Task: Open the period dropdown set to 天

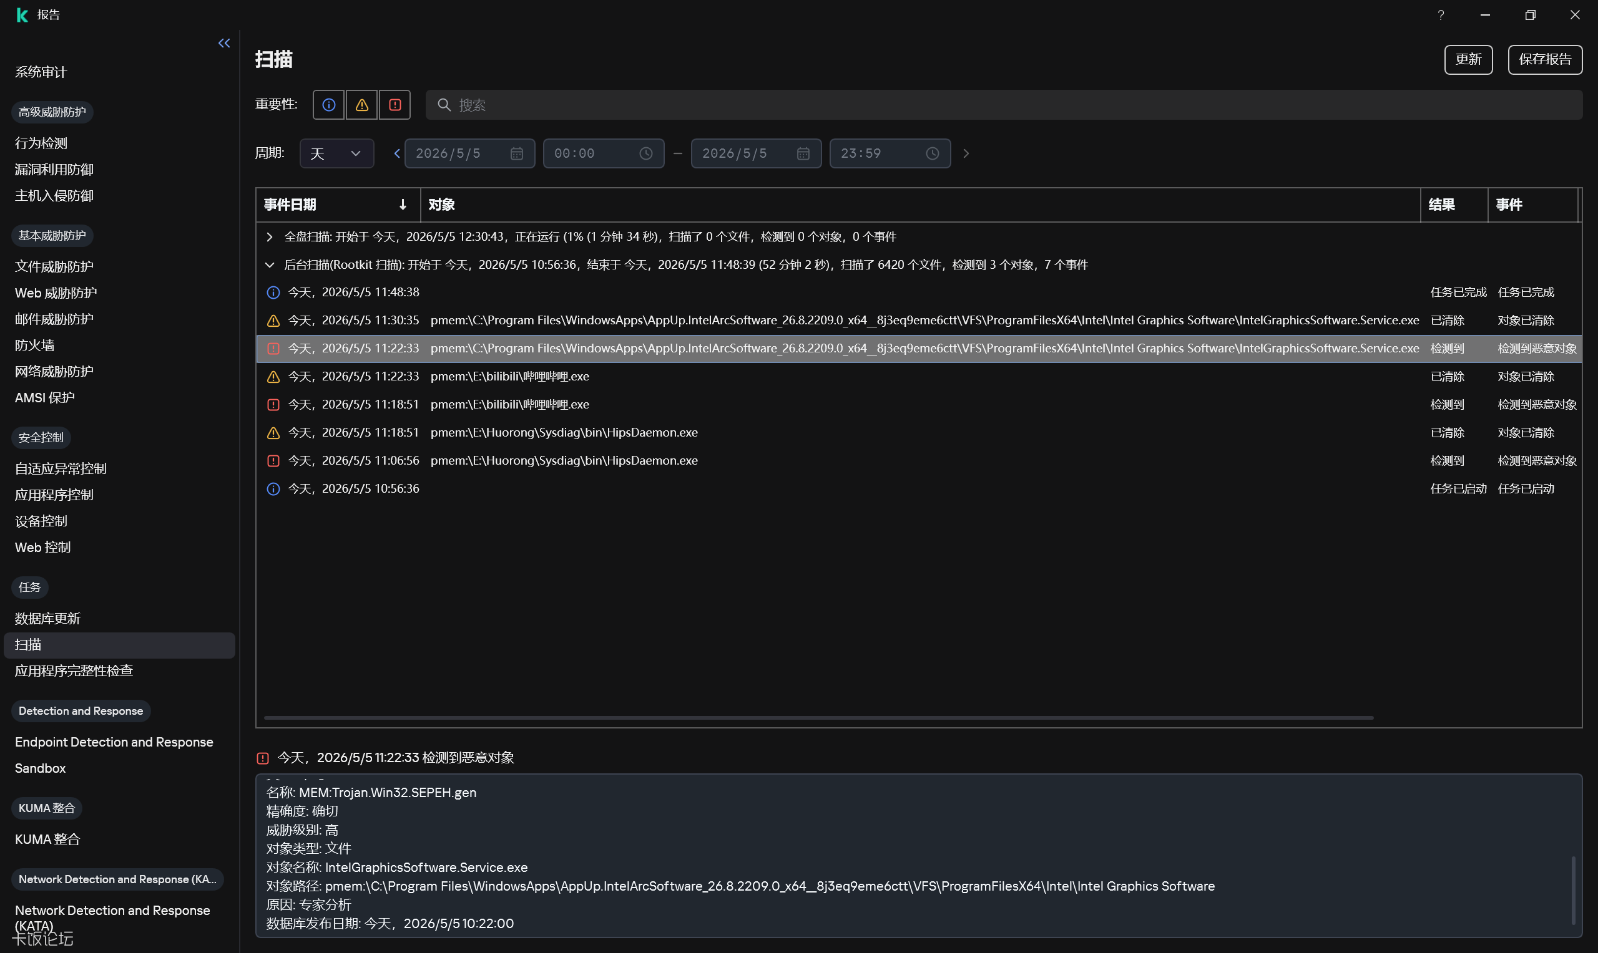Action: click(336, 153)
